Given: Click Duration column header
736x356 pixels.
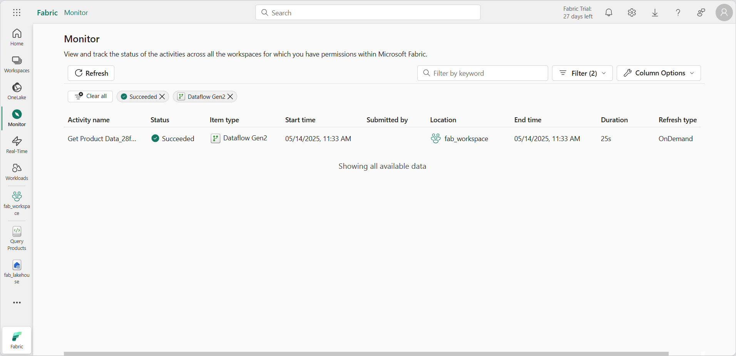Looking at the screenshot, I should tap(614, 120).
